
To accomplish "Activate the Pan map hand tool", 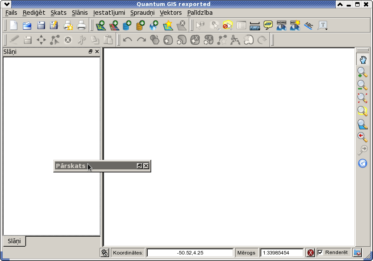I will click(x=363, y=59).
